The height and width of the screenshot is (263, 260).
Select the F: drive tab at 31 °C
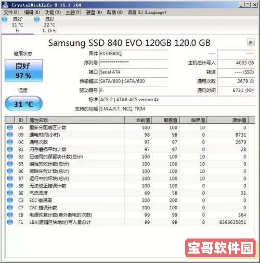[17, 25]
